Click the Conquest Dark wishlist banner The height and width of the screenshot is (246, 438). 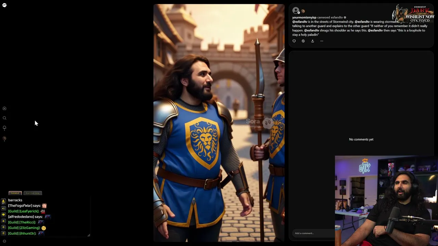point(413,14)
